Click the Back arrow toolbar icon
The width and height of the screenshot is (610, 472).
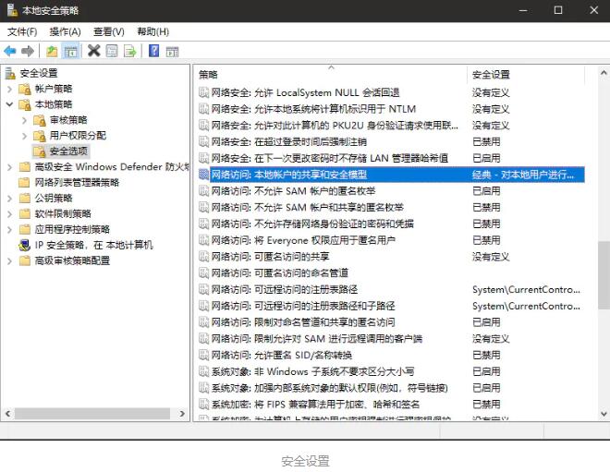pyautogui.click(x=10, y=51)
